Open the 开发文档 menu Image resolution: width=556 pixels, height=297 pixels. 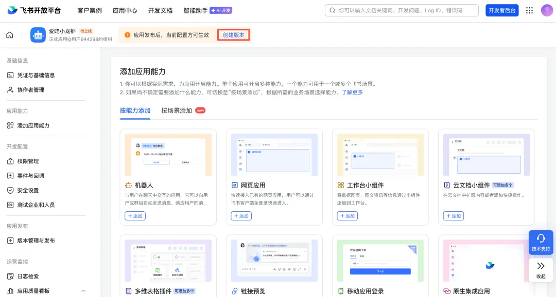coord(160,11)
